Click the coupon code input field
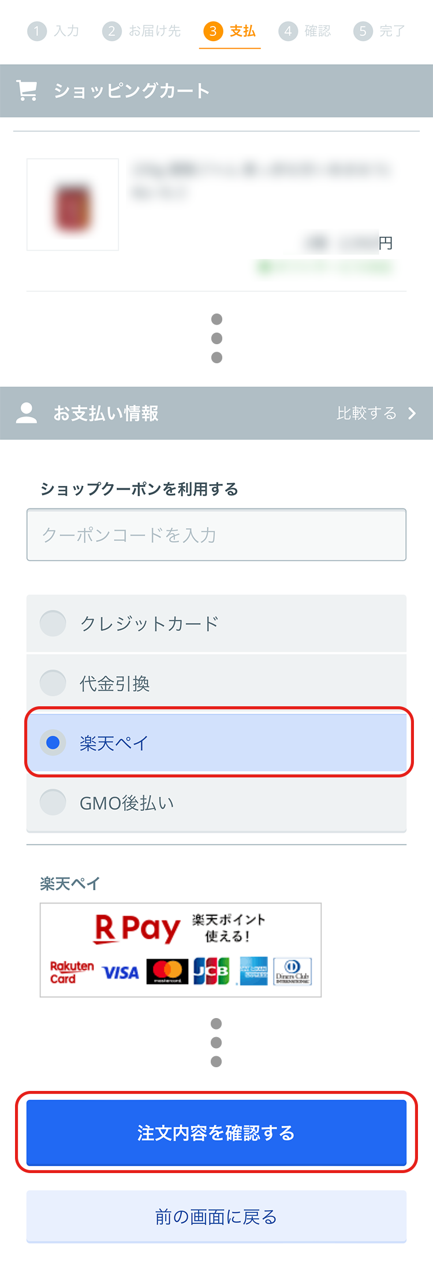The image size is (433, 1261). click(x=216, y=535)
